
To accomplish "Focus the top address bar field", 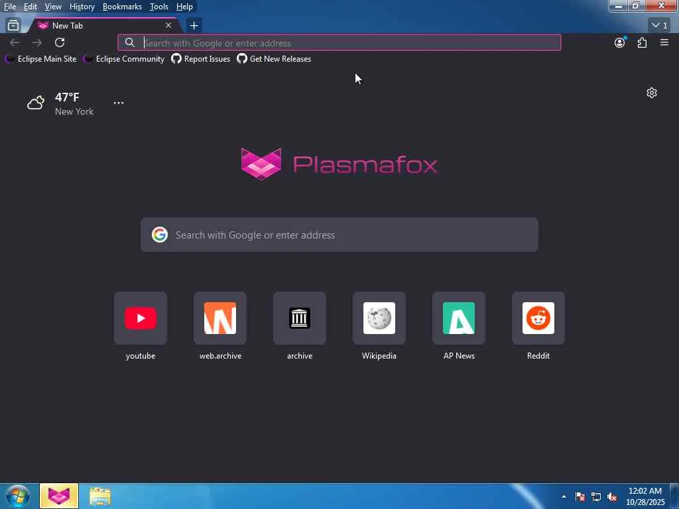I will [339, 42].
